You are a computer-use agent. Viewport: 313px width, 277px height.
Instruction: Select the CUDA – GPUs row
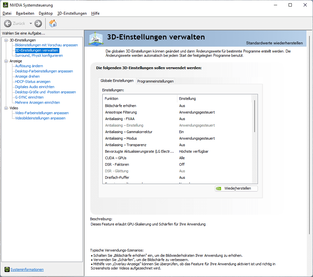point(177,158)
